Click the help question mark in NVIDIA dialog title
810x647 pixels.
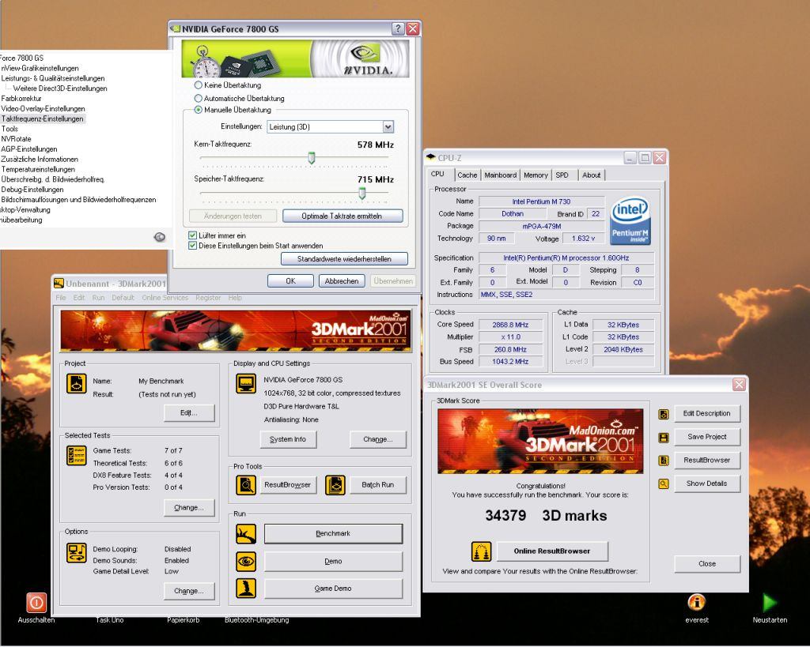click(x=398, y=29)
